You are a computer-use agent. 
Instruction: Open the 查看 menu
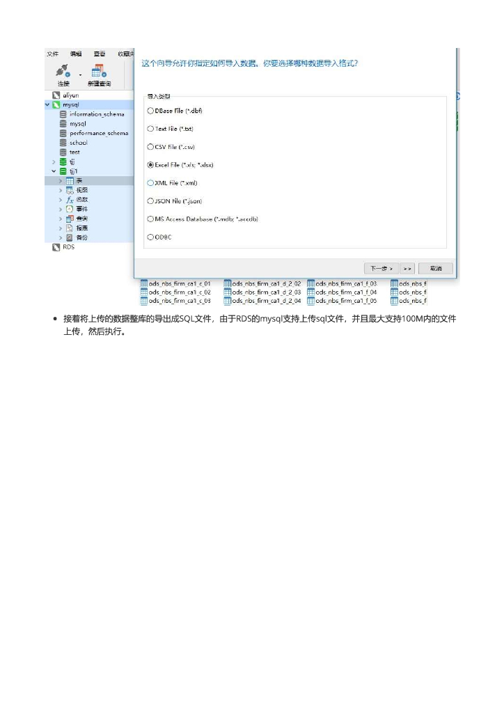click(100, 54)
